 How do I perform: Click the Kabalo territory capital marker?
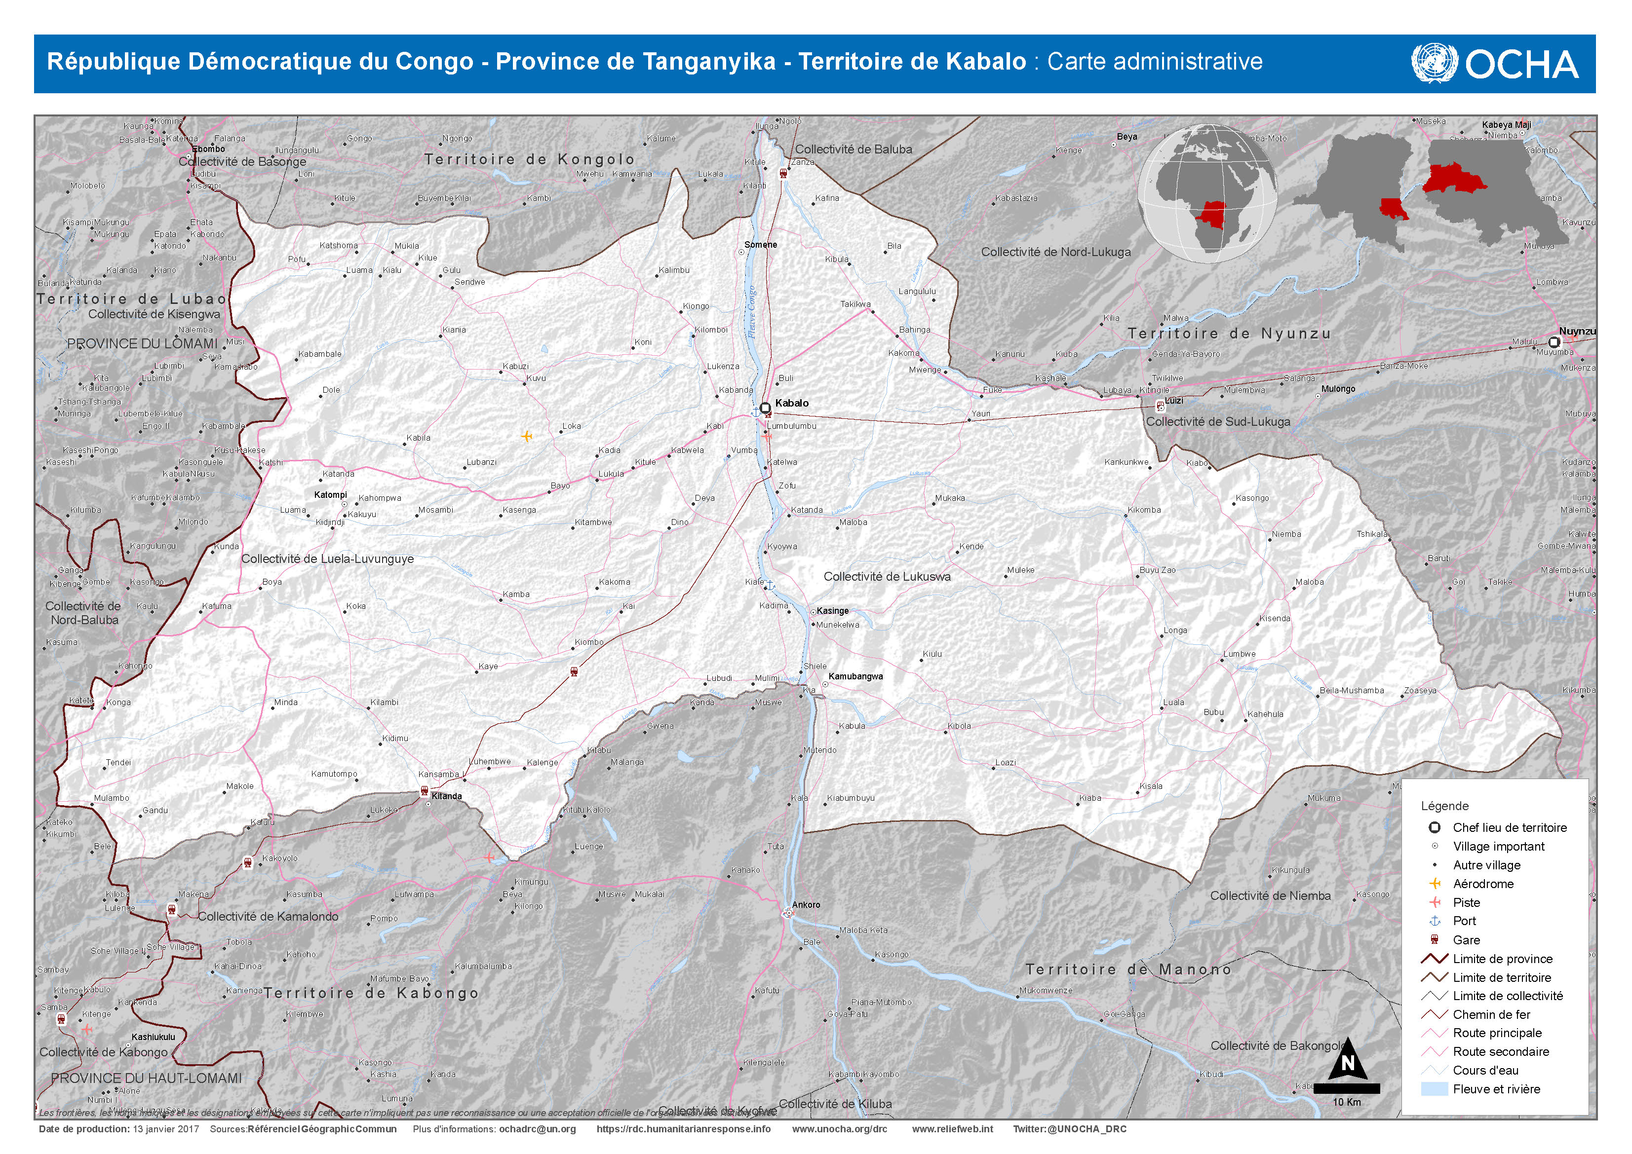tap(765, 408)
